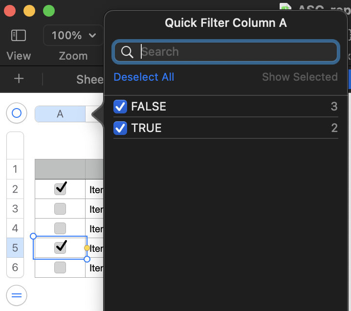The image size is (351, 311).
Task: Click the yellow minimize window button
Action: [x=29, y=11]
